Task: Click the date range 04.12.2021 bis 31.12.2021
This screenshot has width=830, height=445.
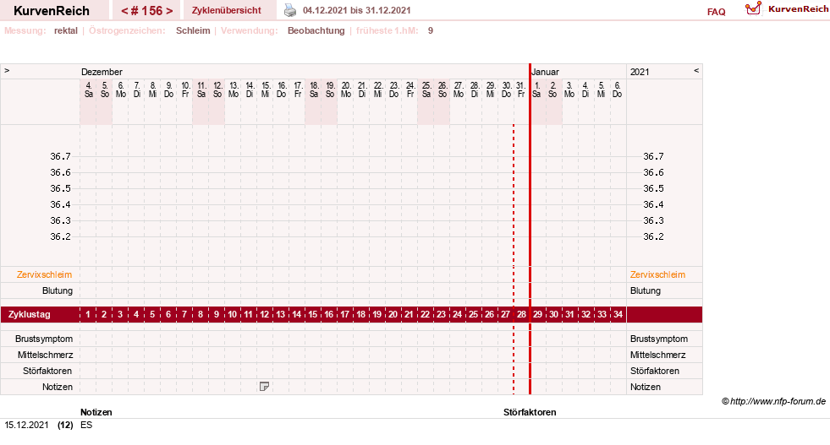Action: click(x=357, y=10)
